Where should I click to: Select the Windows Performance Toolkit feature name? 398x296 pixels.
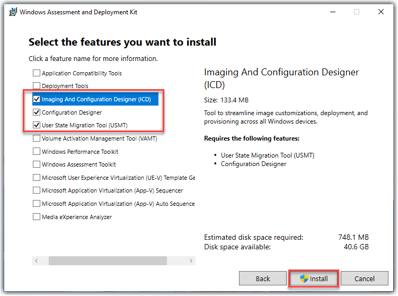click(80, 152)
